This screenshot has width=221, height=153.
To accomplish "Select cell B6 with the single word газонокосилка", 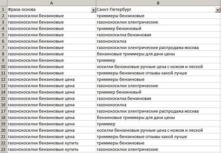I will [112, 41].
